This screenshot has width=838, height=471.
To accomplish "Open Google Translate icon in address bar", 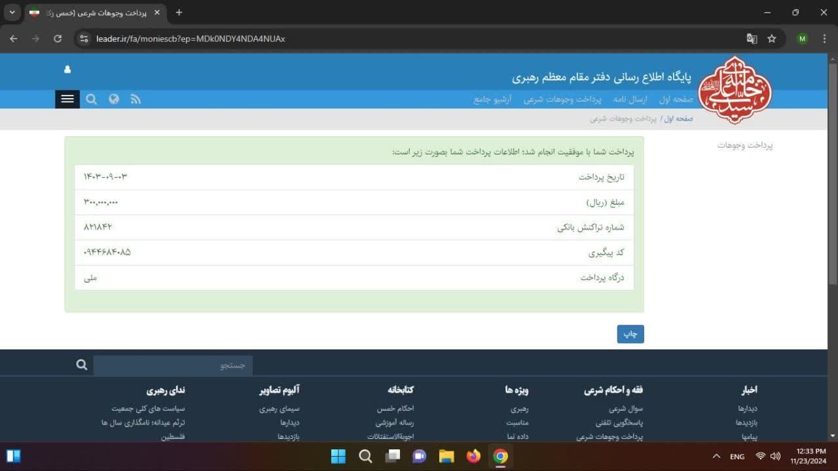I will [x=752, y=39].
